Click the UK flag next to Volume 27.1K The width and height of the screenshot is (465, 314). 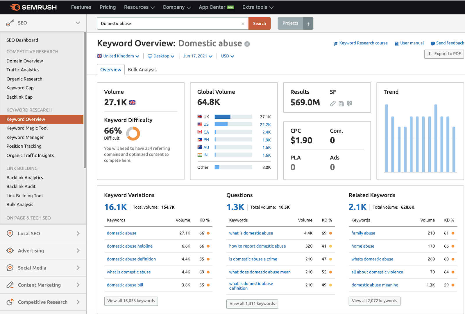(x=132, y=102)
